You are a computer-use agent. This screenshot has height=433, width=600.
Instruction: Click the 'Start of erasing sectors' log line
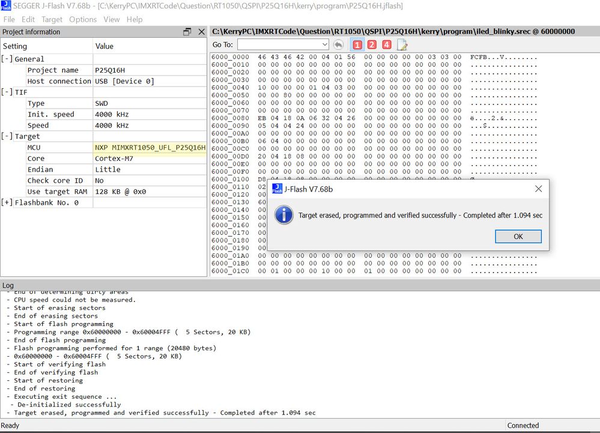pos(56,308)
